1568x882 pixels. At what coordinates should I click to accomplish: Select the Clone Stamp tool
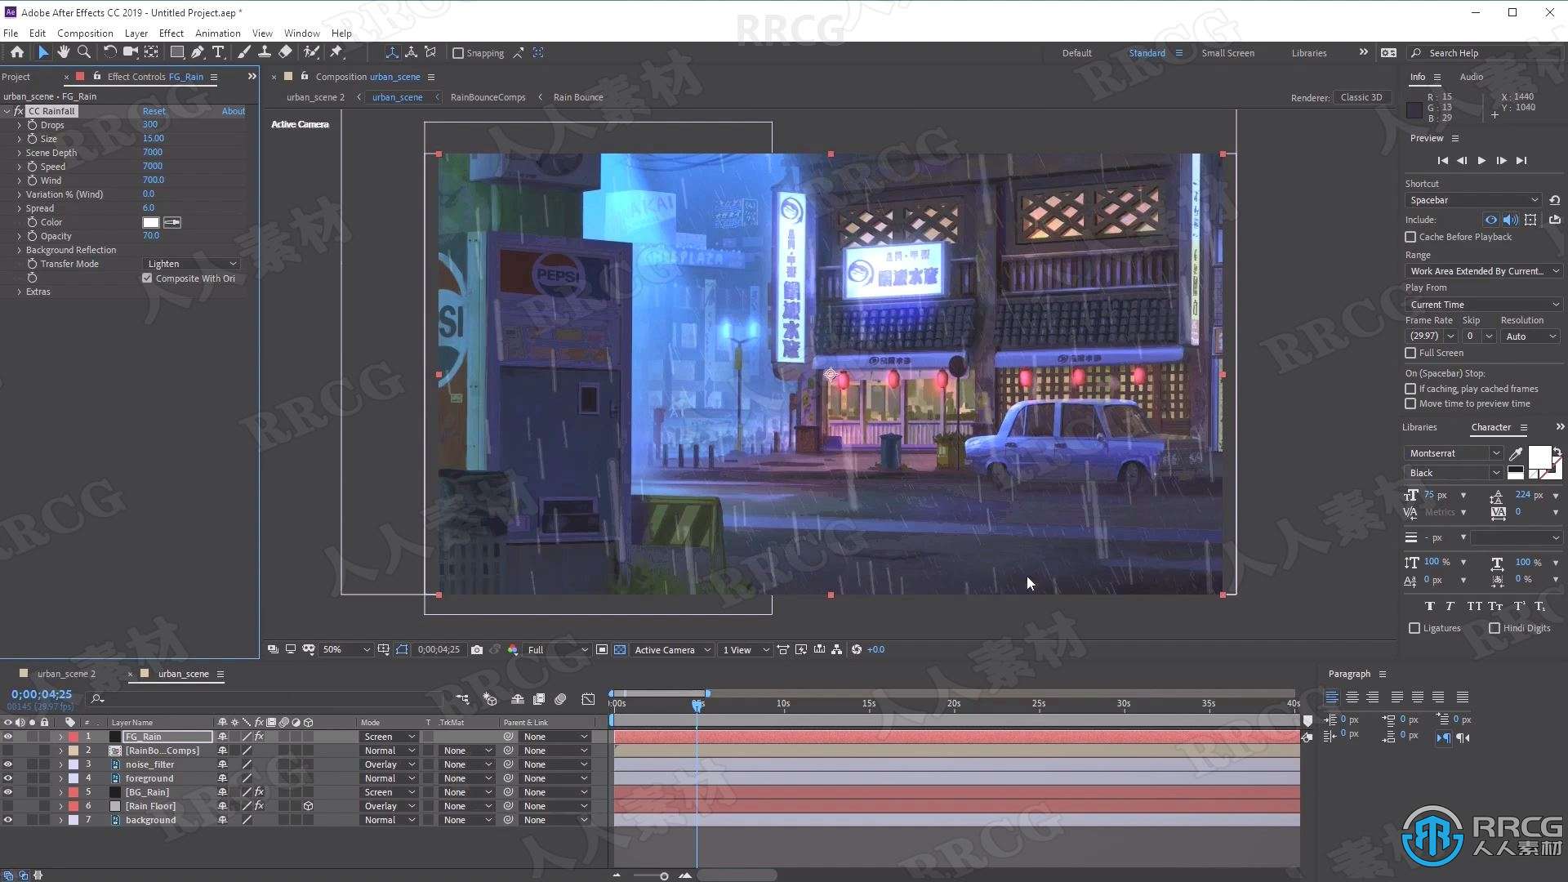265,52
